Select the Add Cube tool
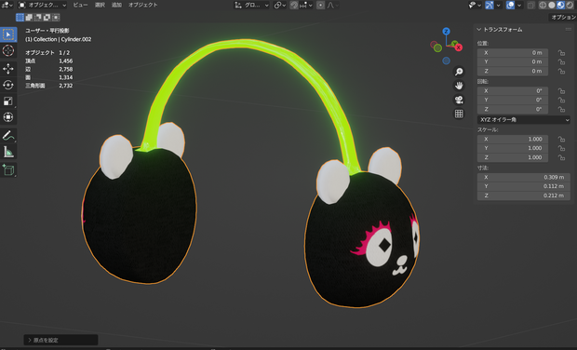This screenshot has height=350, width=577. [x=8, y=169]
